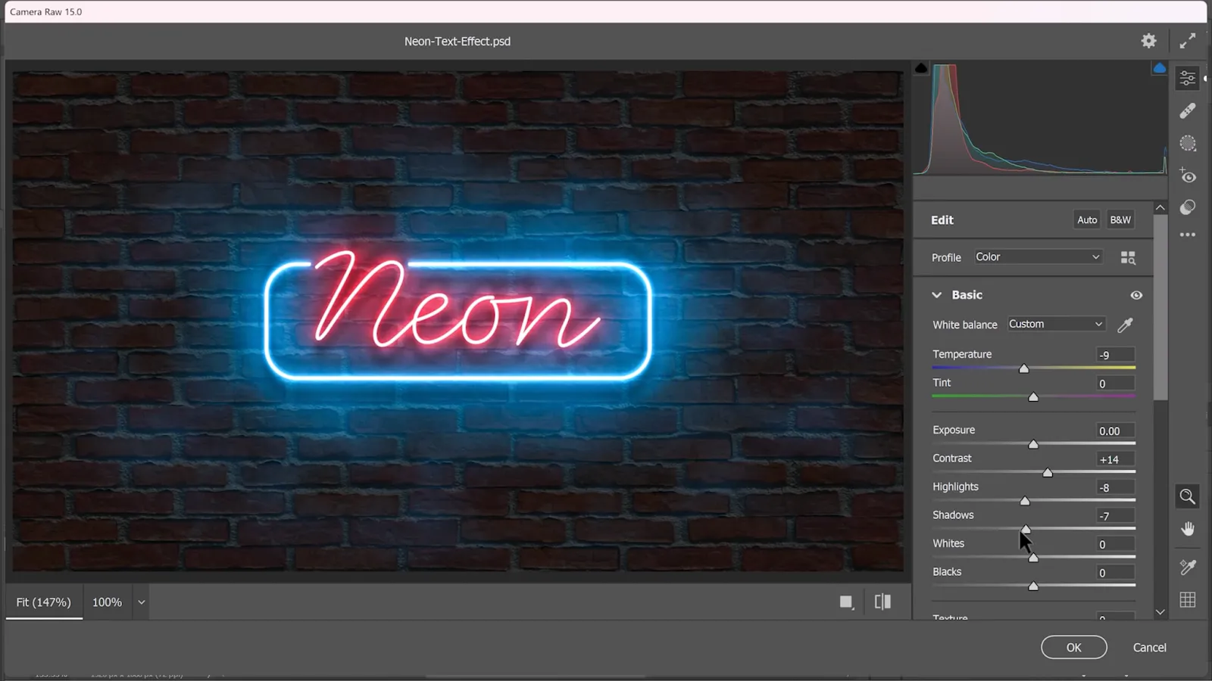Switch to 100% zoom view

tap(107, 602)
